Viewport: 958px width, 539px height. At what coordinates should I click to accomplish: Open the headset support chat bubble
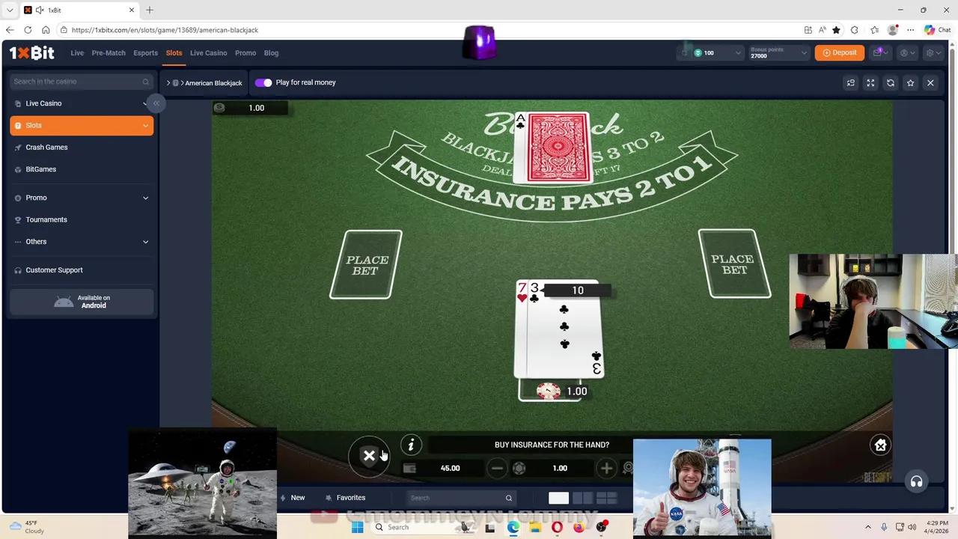click(916, 481)
